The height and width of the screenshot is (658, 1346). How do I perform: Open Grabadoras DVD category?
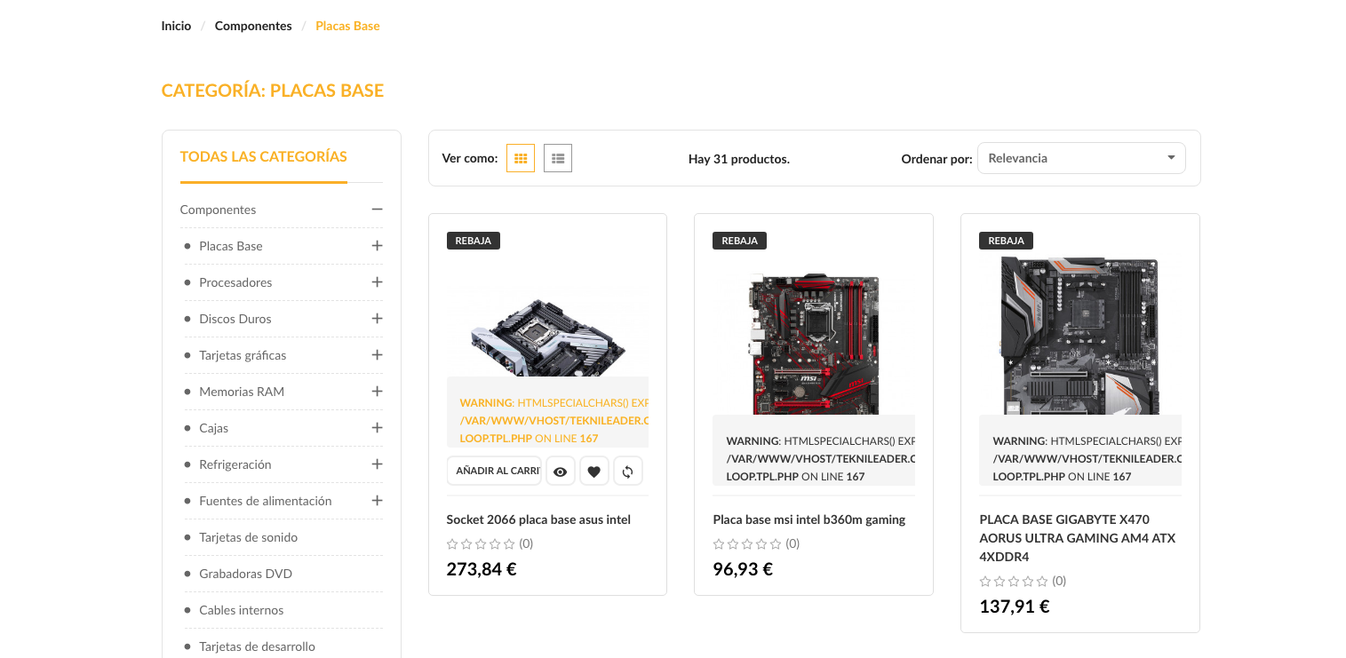tap(246, 574)
